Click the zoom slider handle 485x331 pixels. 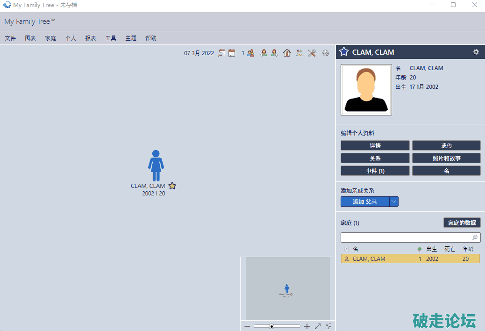(271, 326)
